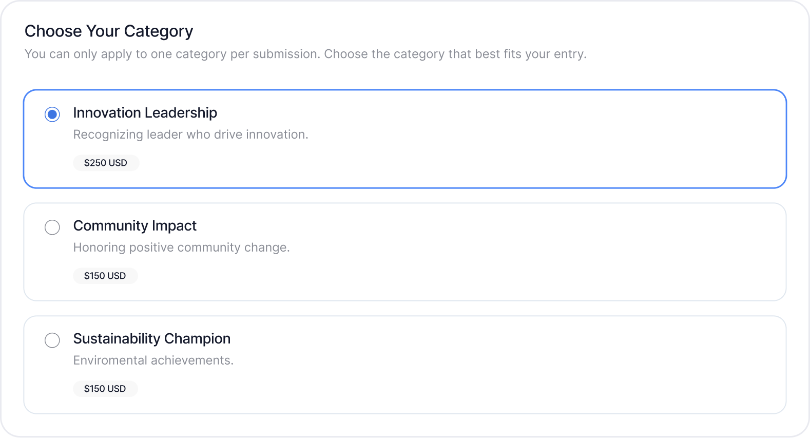Click the $250 USD price badge
Image resolution: width=810 pixels, height=438 pixels.
[x=106, y=163]
